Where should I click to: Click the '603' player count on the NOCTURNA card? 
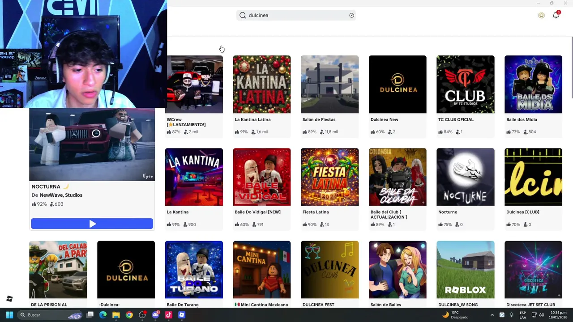coord(59,204)
